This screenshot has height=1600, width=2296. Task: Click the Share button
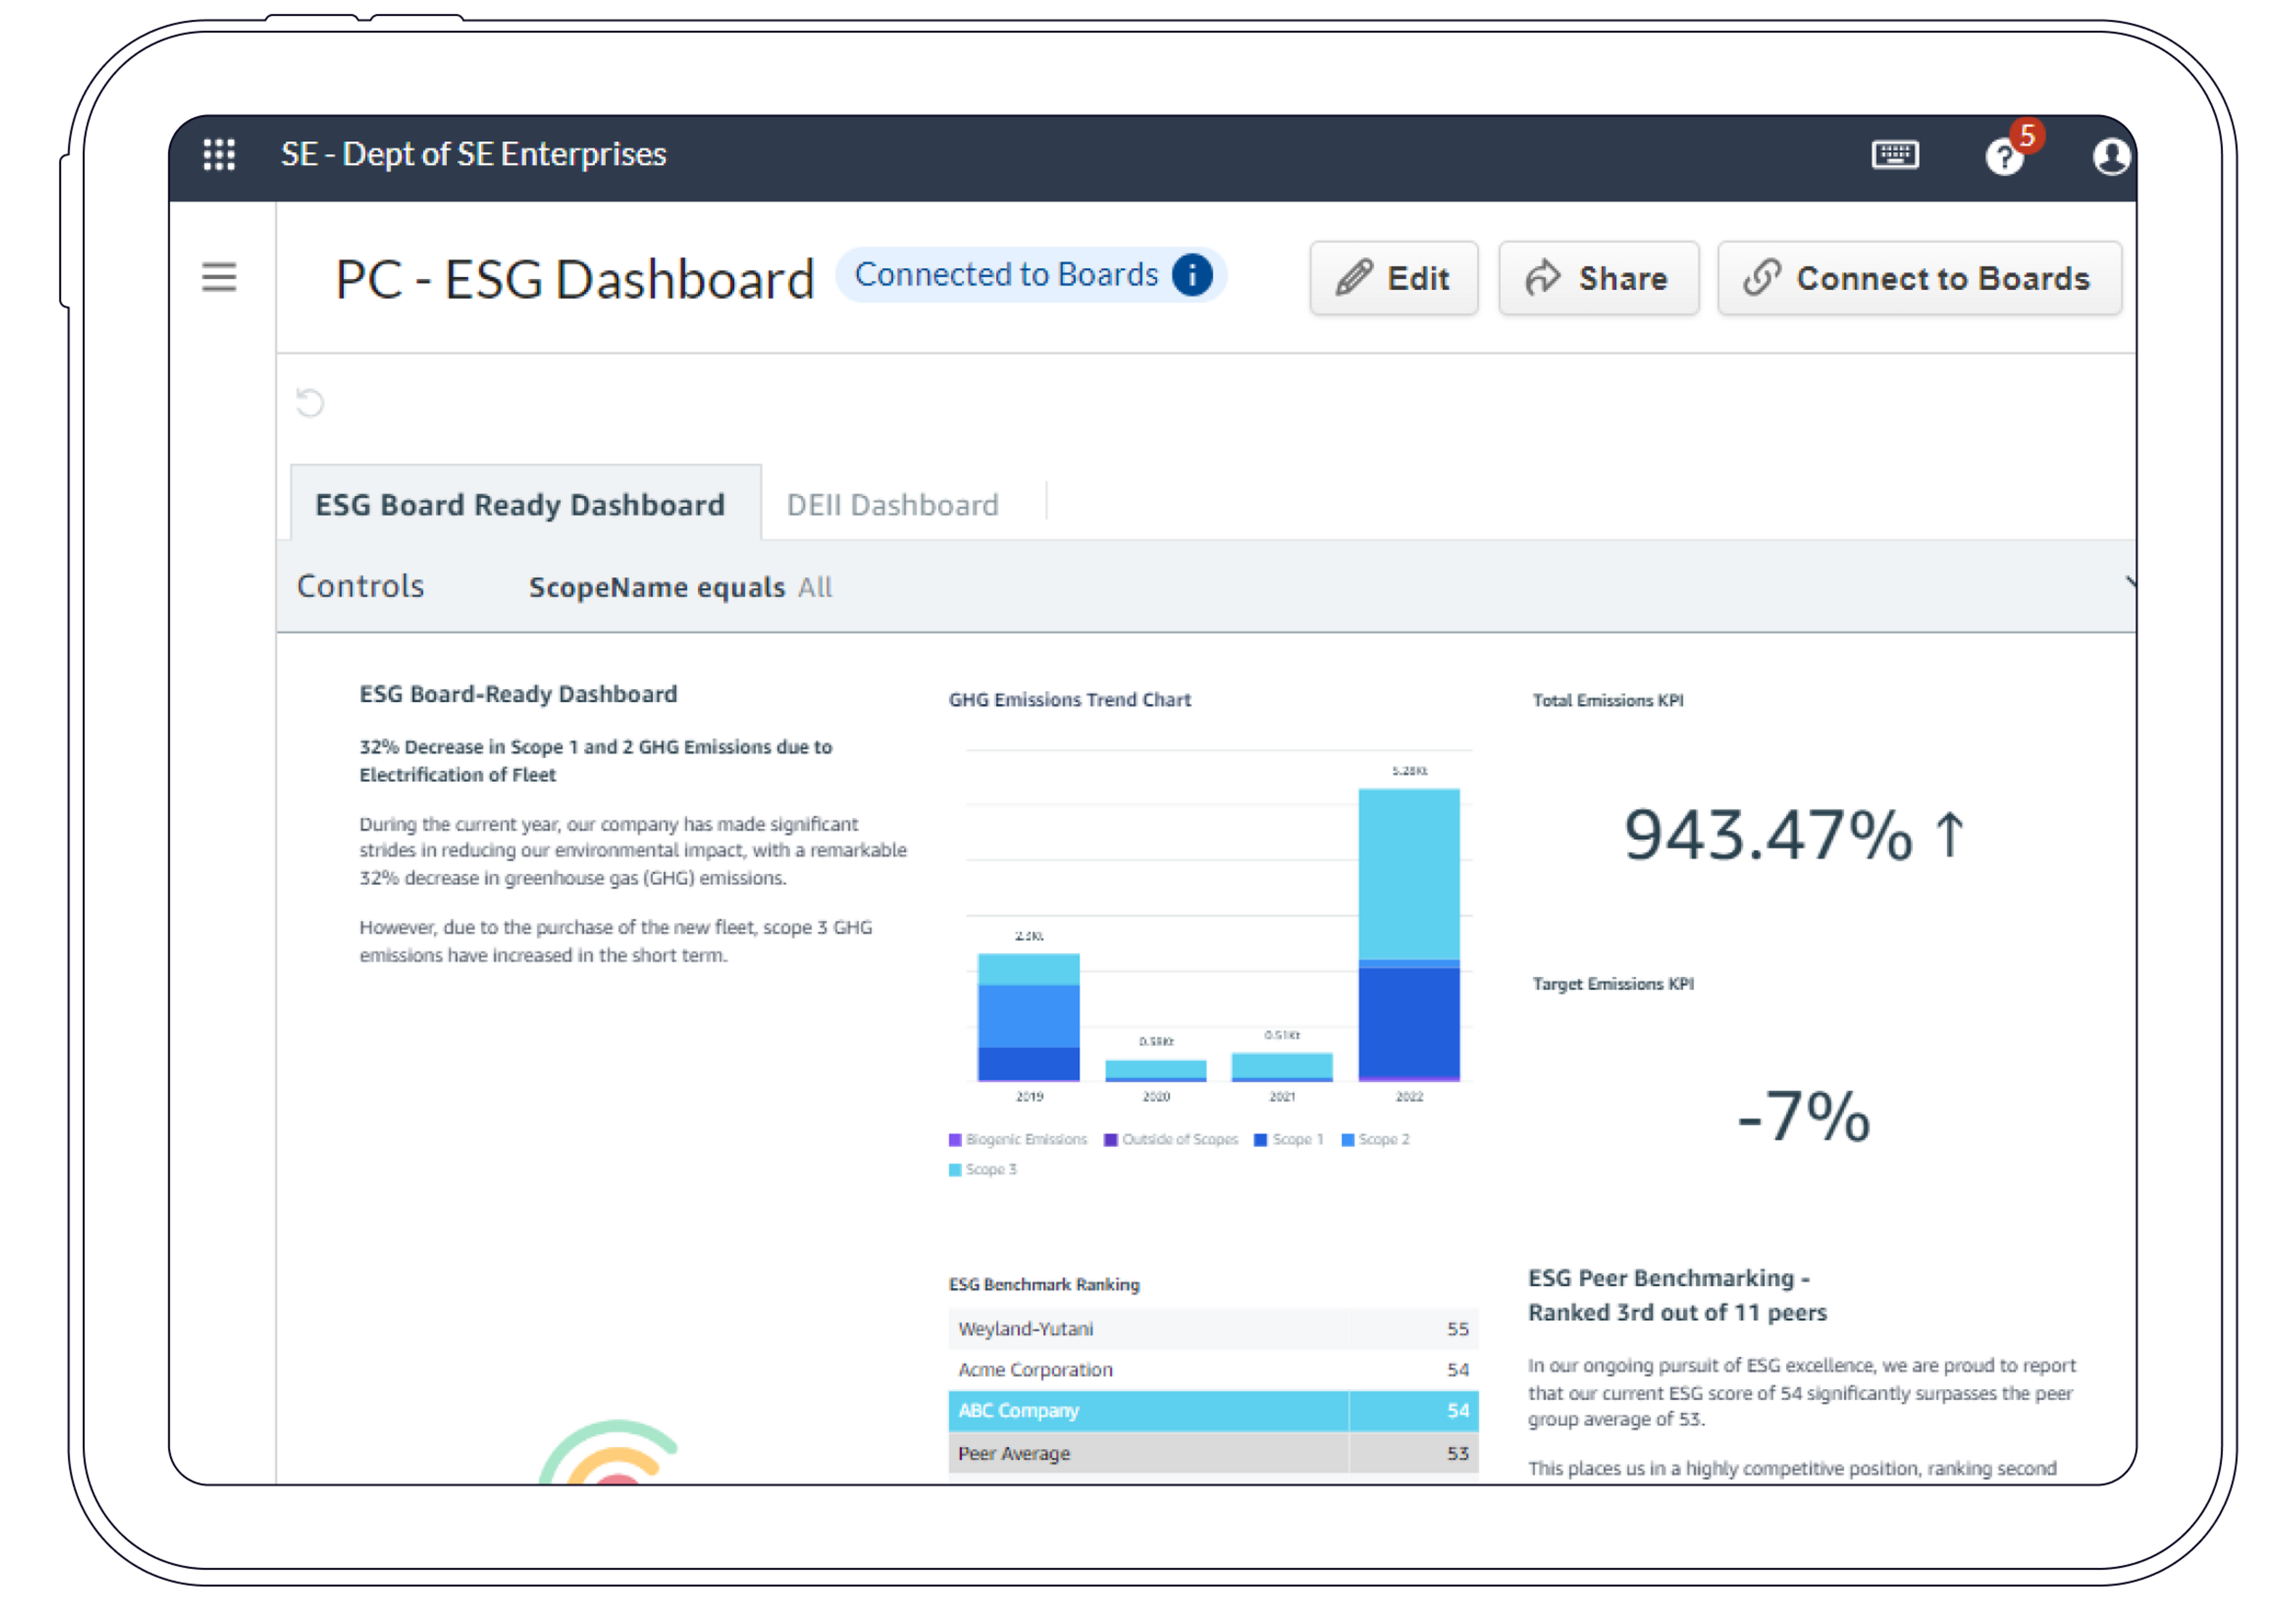(x=1597, y=278)
